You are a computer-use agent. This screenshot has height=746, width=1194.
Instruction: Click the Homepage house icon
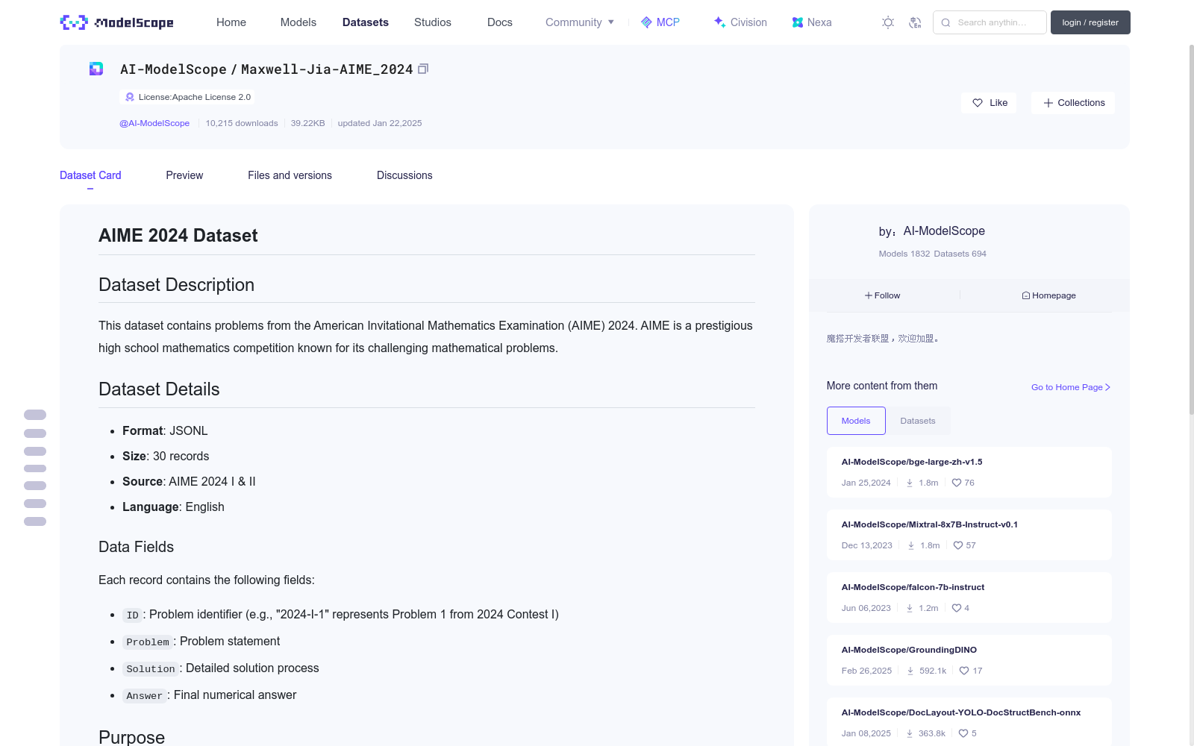tap(1026, 295)
